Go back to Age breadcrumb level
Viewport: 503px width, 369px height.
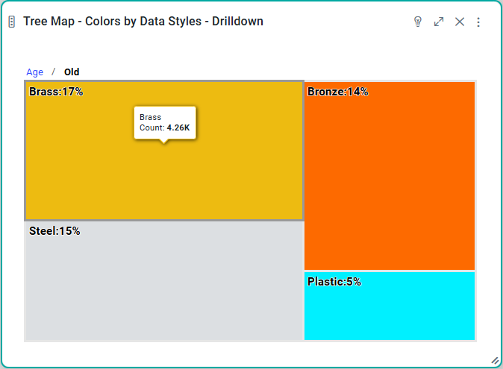click(35, 72)
